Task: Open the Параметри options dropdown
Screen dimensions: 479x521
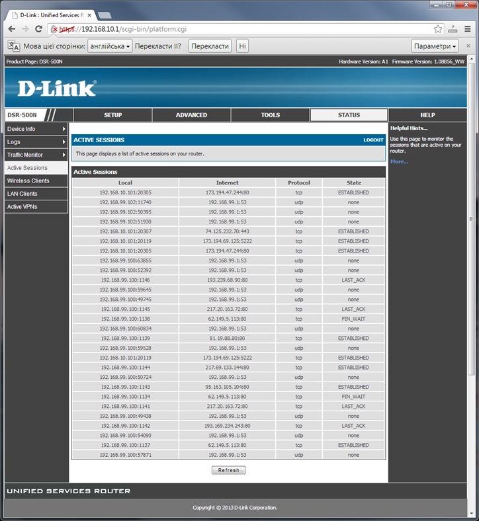Action: (x=435, y=46)
